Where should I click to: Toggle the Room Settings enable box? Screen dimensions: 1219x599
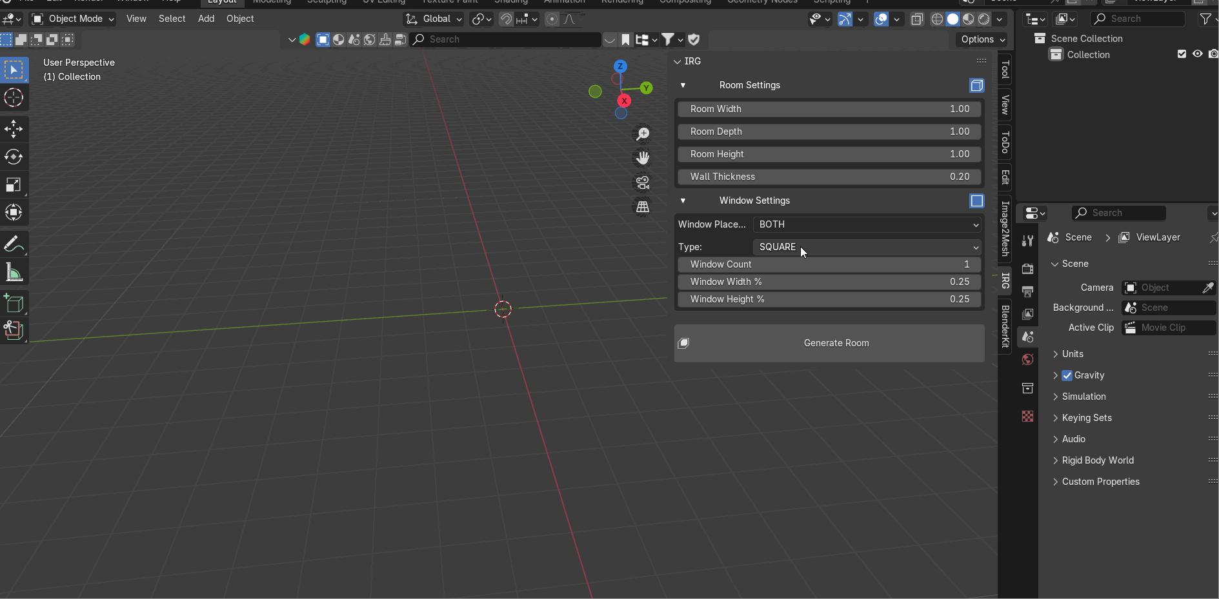click(x=976, y=85)
